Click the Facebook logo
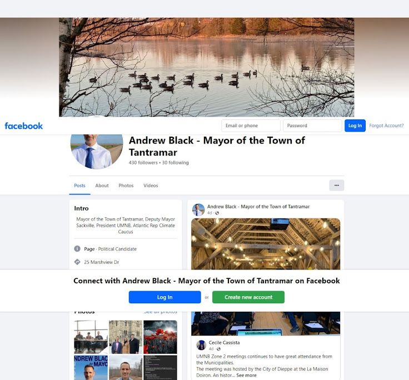The width and height of the screenshot is (409, 380). 23,126
